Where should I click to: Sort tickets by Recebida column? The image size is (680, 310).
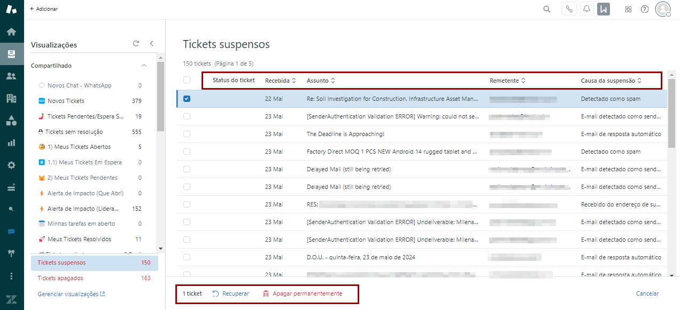point(280,81)
